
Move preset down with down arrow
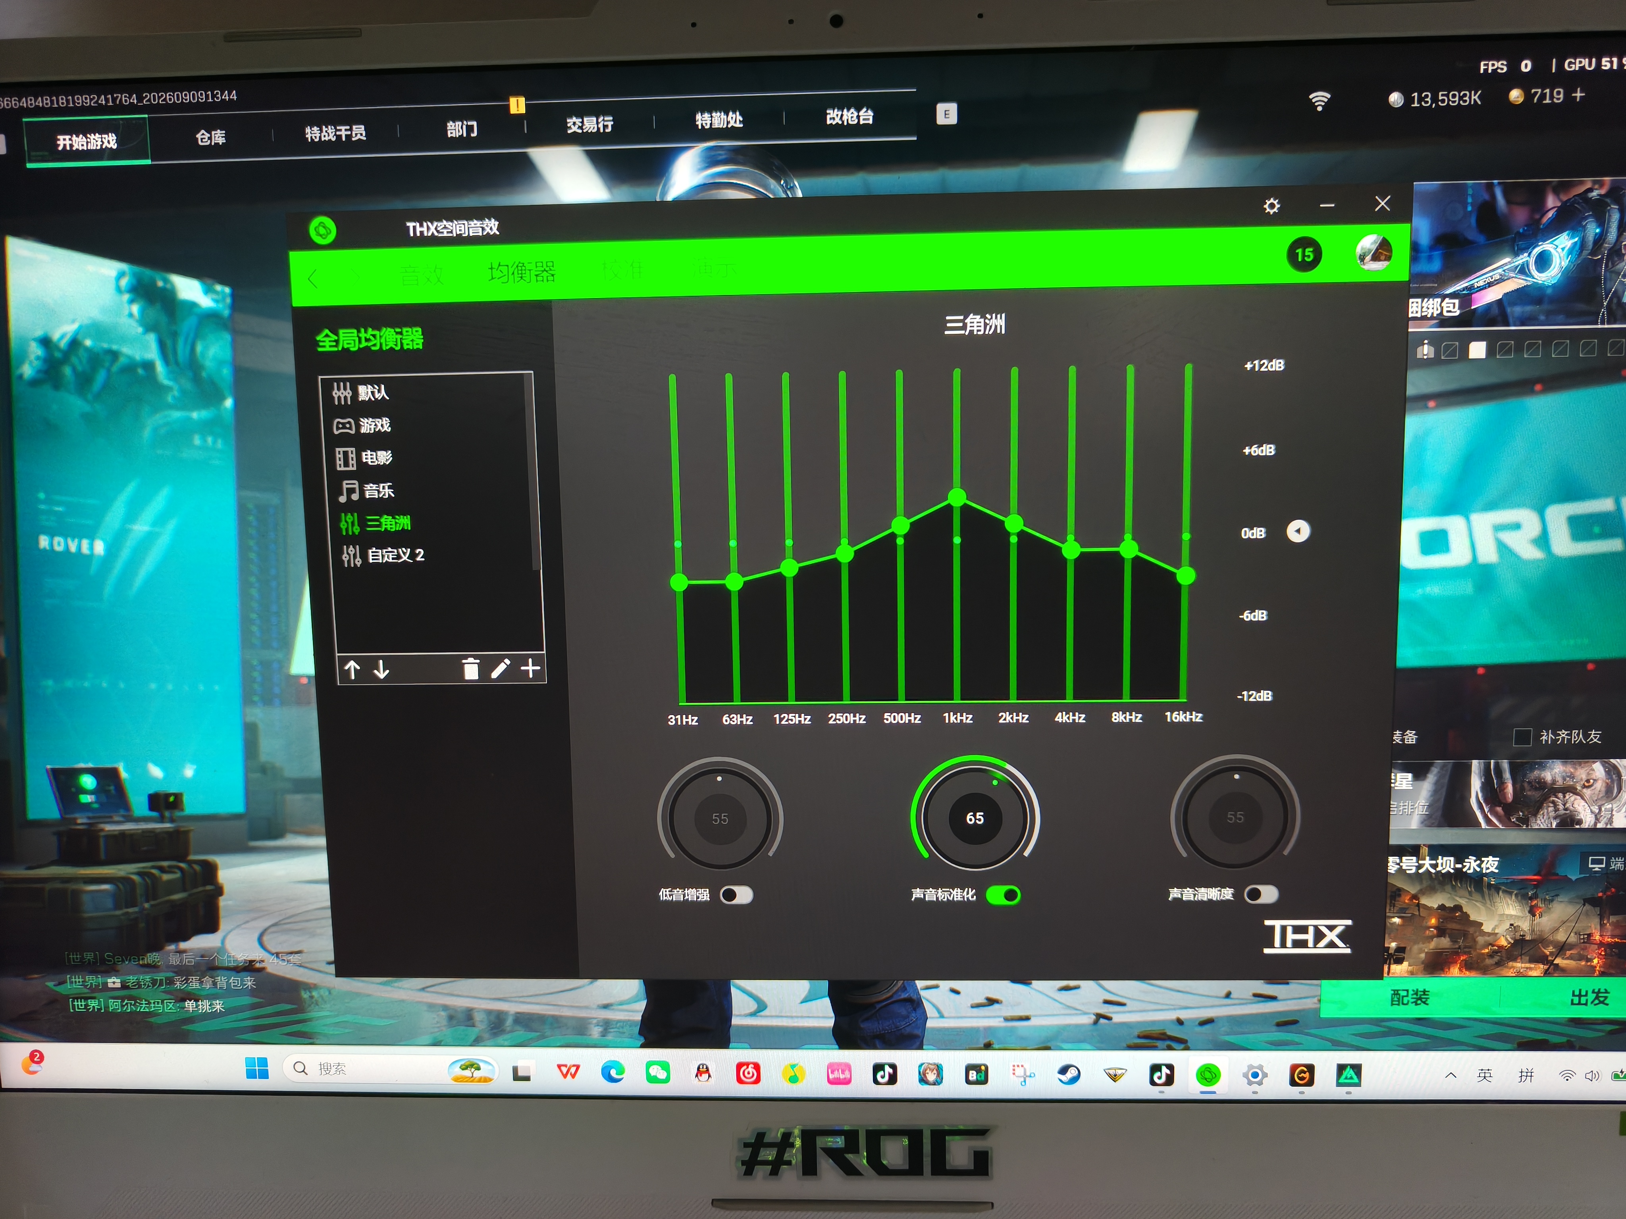(381, 669)
